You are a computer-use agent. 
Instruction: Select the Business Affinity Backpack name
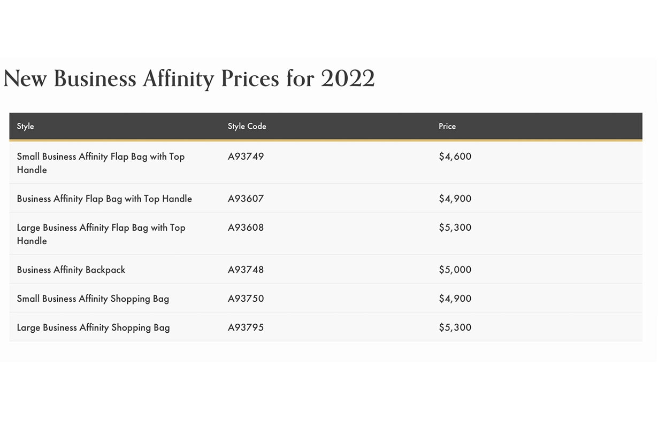click(71, 270)
